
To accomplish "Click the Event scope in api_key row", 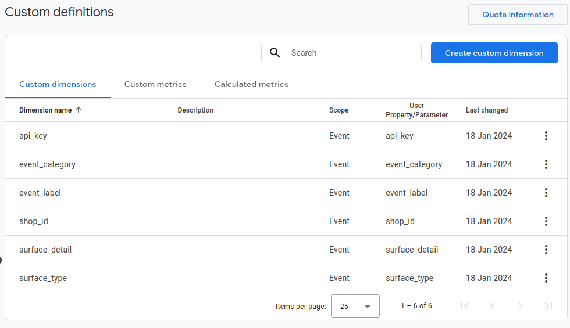I will (339, 136).
